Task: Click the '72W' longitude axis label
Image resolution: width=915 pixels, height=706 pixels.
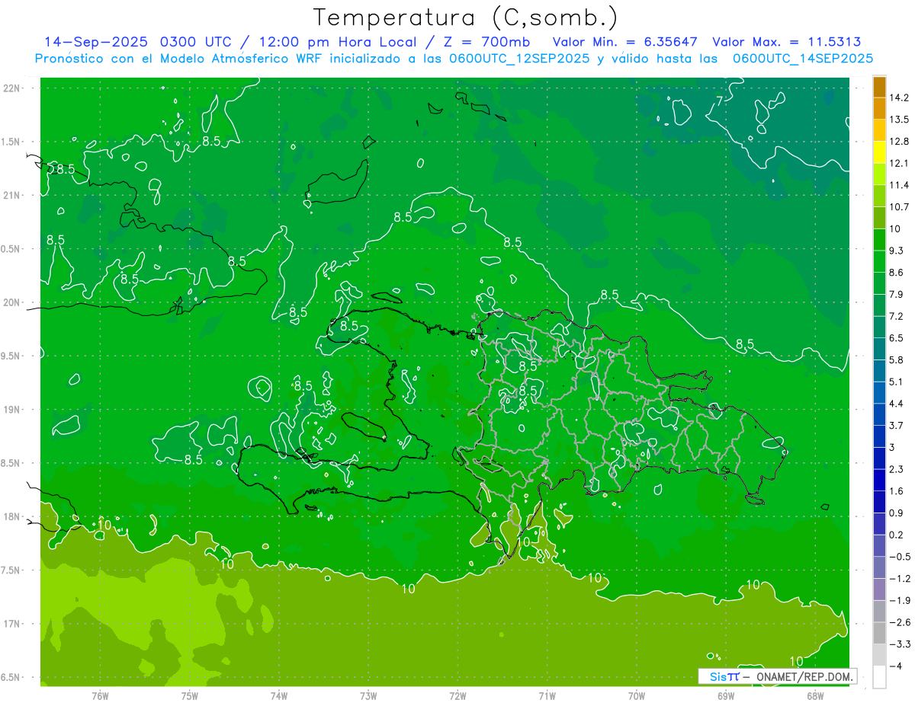Action: pyautogui.click(x=457, y=695)
